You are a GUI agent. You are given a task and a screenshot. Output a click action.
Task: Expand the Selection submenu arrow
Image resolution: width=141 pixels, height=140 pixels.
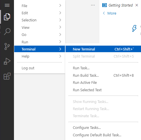point(60,20)
